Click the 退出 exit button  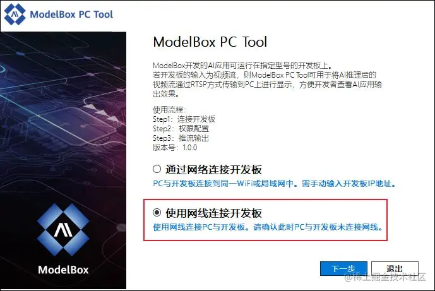[x=395, y=268]
